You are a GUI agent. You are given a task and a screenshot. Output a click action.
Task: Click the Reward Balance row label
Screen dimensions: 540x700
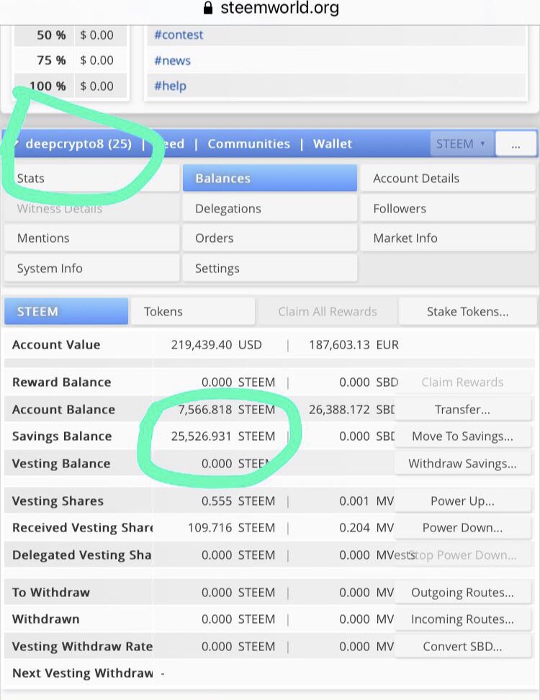click(x=62, y=382)
